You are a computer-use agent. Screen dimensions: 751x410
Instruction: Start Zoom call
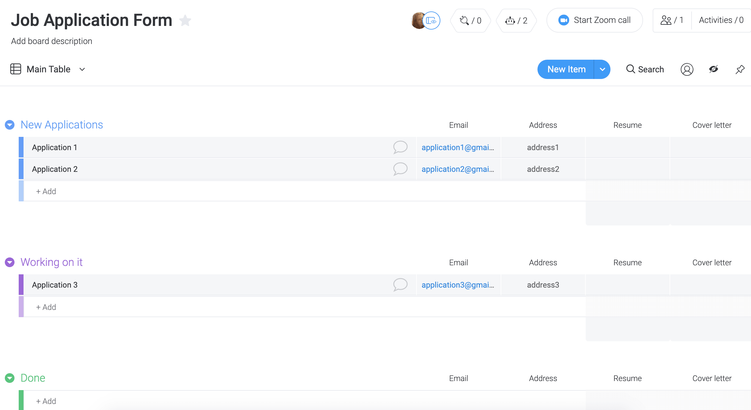[594, 20]
